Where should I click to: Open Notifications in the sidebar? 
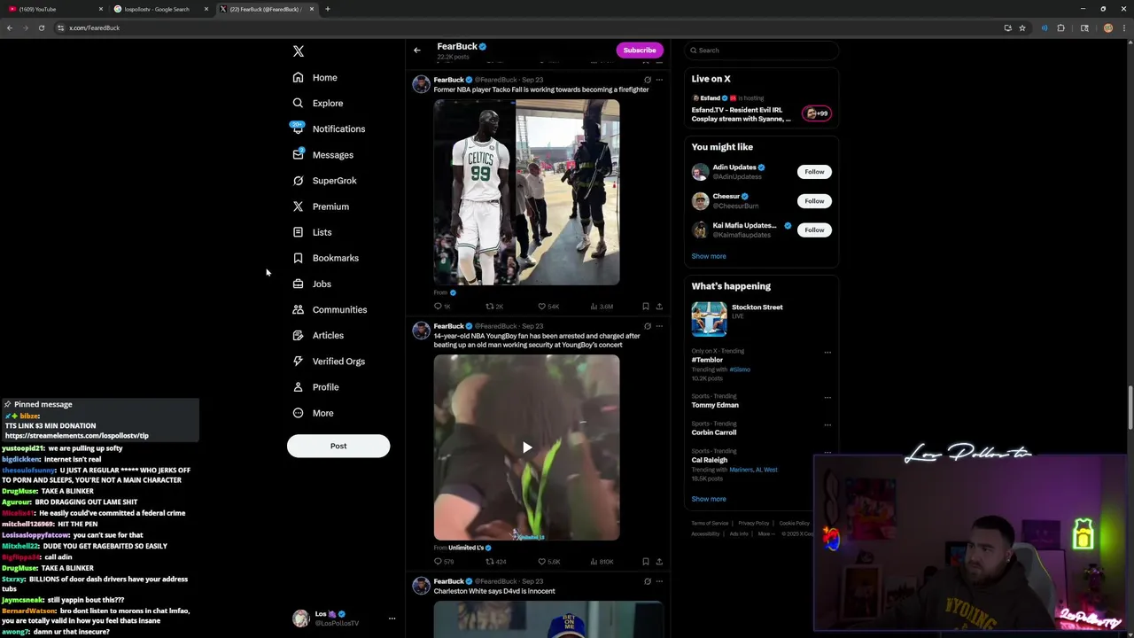click(x=329, y=128)
